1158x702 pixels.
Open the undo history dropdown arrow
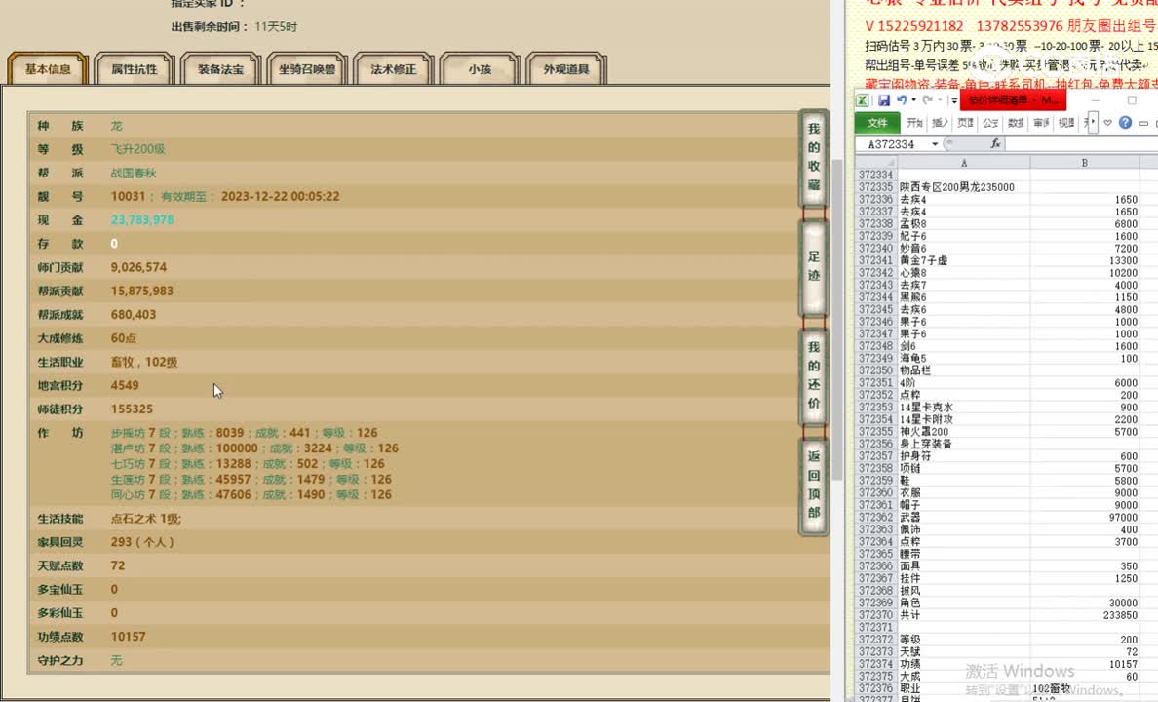912,100
